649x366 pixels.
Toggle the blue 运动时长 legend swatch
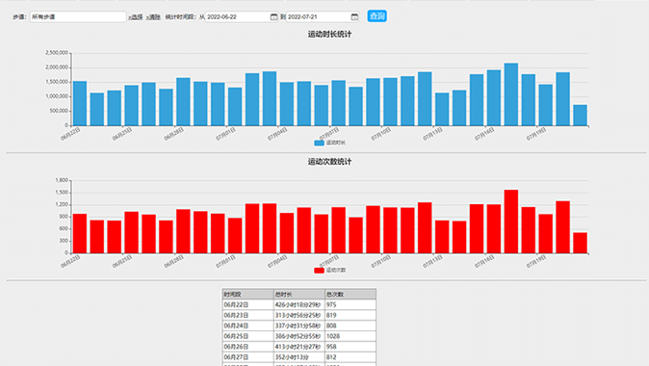[319, 143]
